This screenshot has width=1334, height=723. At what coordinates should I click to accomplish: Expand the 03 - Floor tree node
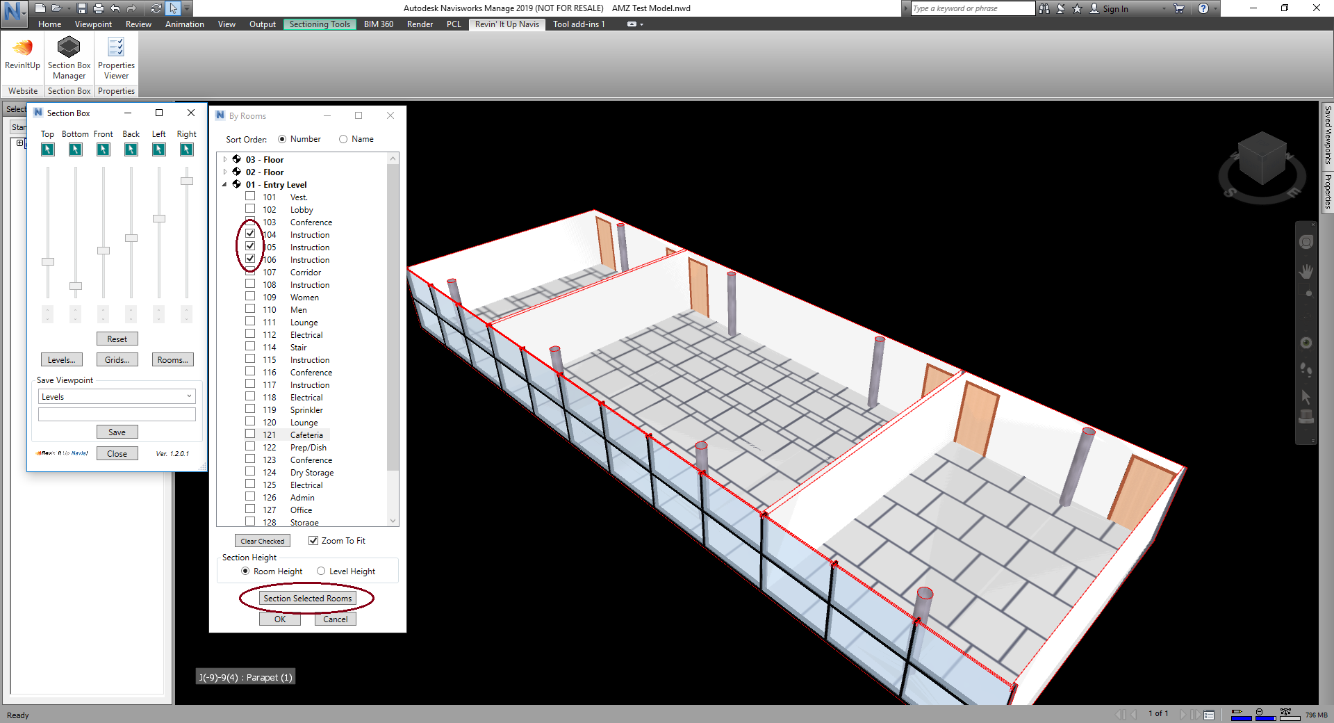coord(224,159)
